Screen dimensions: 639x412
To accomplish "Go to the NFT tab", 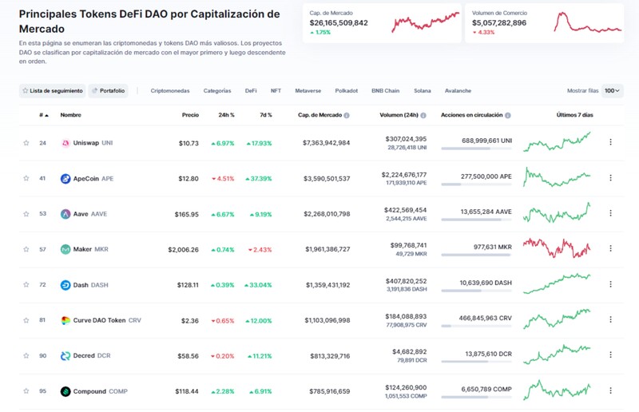I will [276, 90].
